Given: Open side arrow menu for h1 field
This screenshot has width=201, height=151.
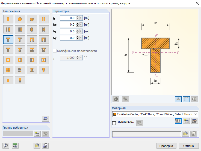Looking at the screenshot, I should [x=81, y=31].
